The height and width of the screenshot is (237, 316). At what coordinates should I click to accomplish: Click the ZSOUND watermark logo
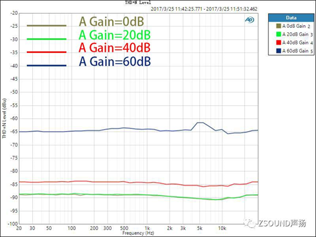[275, 223]
